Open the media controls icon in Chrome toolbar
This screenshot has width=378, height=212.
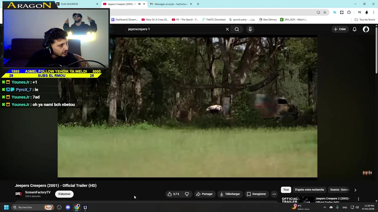point(359,12)
